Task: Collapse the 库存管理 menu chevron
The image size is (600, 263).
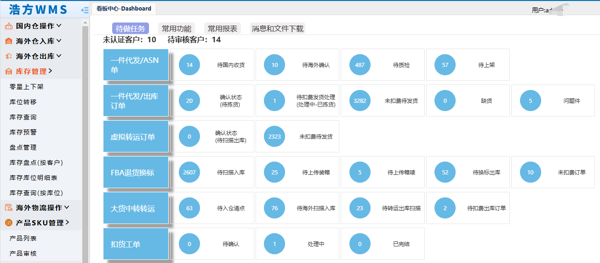Action: [50, 71]
